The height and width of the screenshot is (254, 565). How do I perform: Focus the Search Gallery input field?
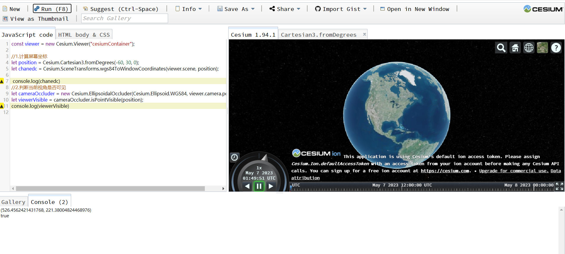click(125, 18)
